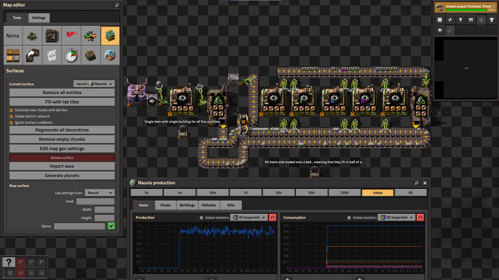Screen dimensions: 499x280
Task: Set time range to 10m
Action: coord(213,193)
